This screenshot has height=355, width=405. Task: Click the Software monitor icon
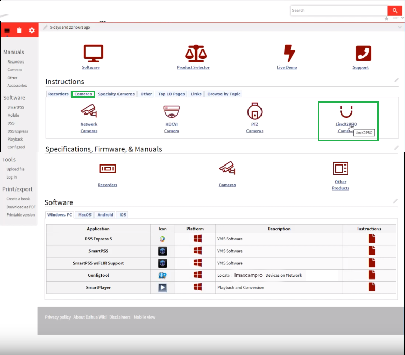tap(93, 53)
